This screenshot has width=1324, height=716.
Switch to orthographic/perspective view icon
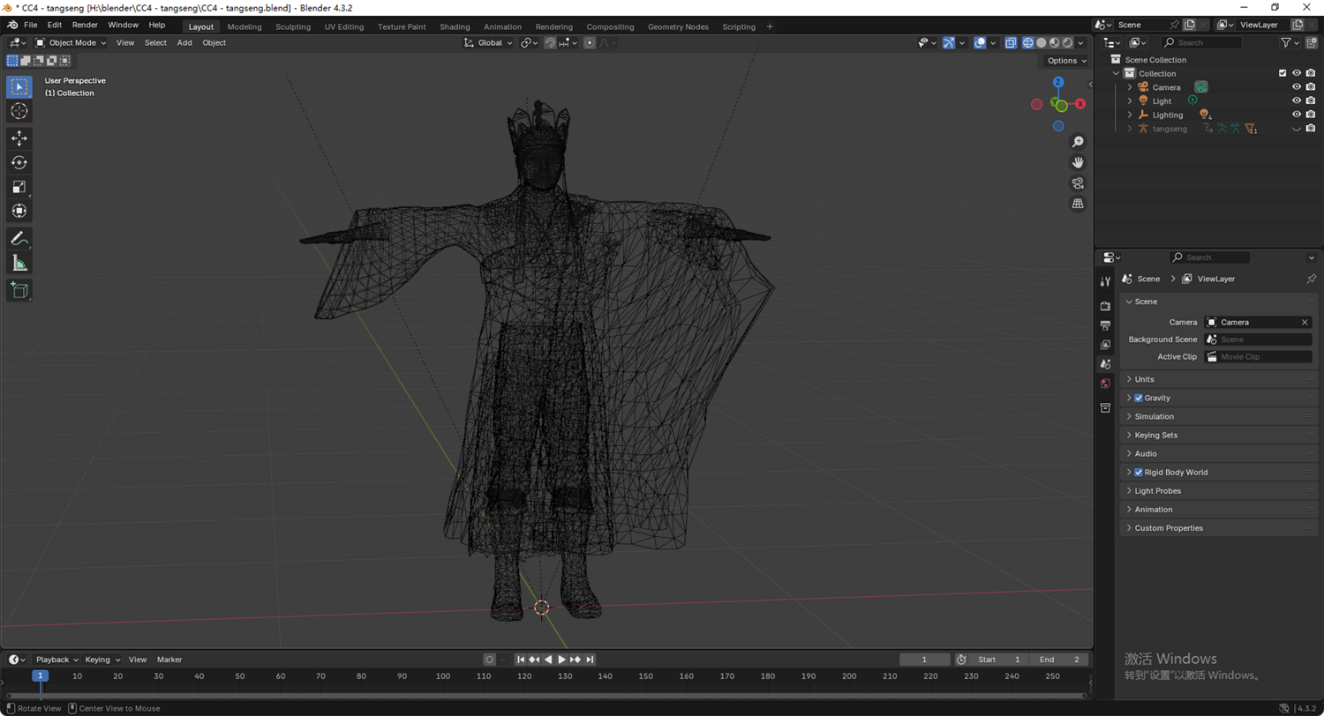(1078, 204)
